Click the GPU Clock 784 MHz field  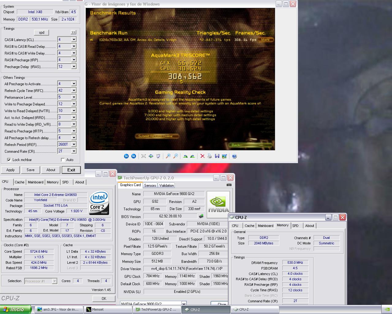[x=153, y=276]
